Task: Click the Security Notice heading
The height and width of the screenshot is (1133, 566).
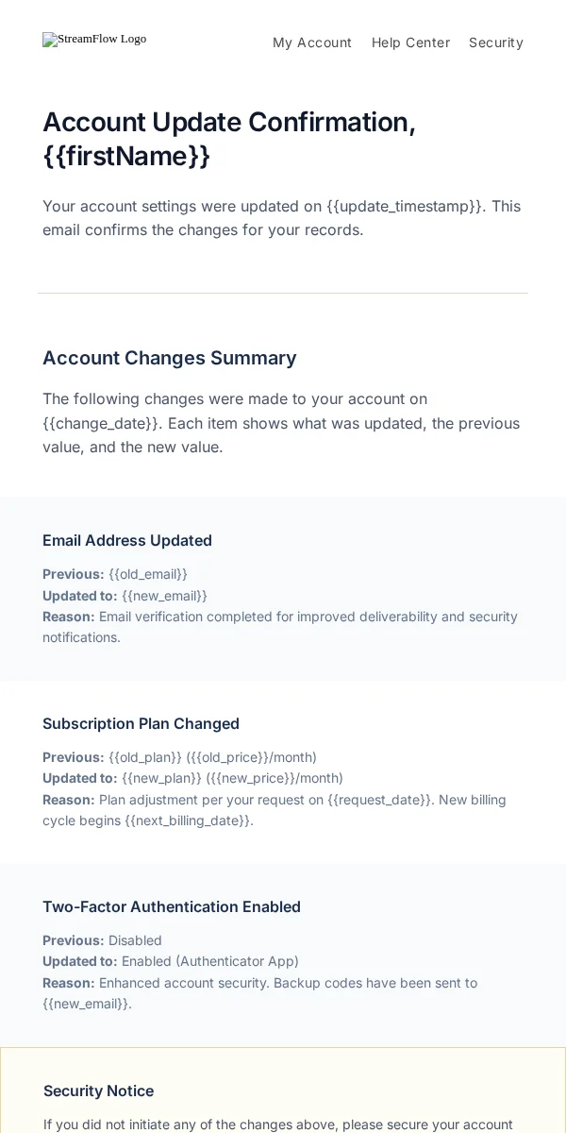Action: (99, 1091)
